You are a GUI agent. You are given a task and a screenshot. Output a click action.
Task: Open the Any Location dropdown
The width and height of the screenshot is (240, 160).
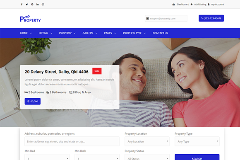pyautogui.click(x=147, y=141)
